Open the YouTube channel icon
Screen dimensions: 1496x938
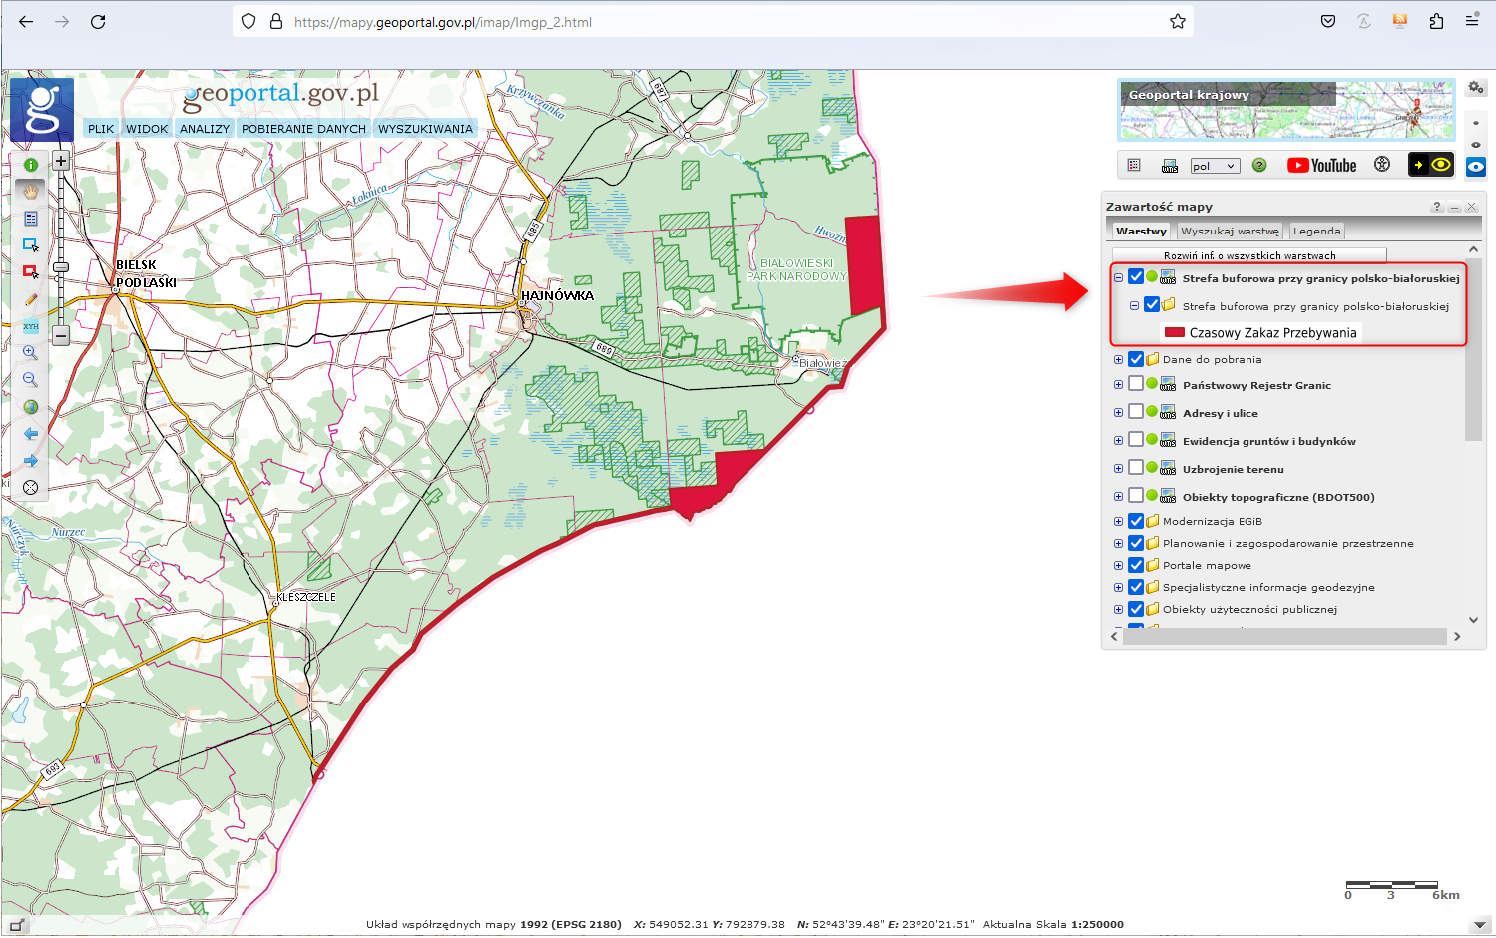[1321, 166]
